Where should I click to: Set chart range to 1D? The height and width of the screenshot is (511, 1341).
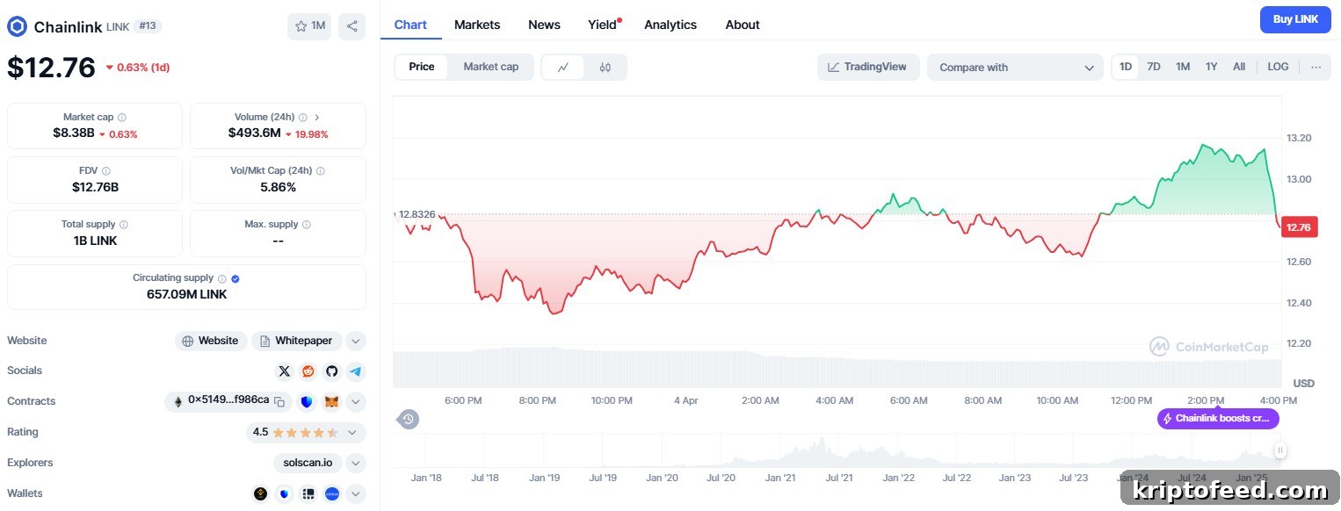coord(1126,67)
